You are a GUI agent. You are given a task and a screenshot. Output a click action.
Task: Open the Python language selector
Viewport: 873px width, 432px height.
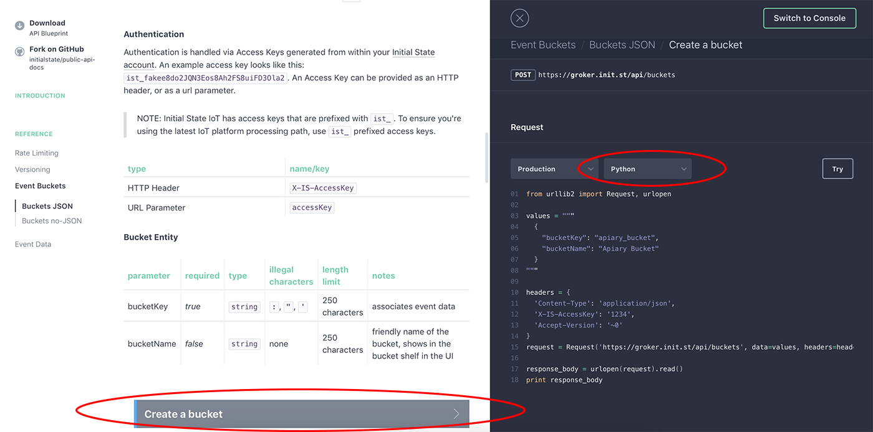(647, 168)
